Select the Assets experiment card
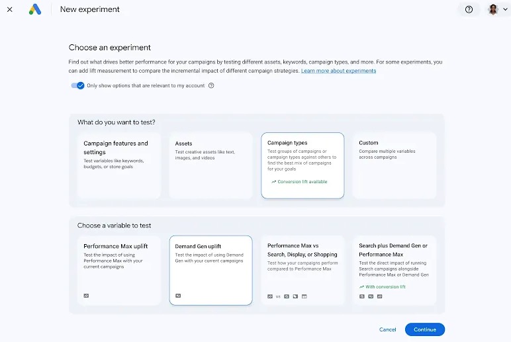 pos(211,165)
